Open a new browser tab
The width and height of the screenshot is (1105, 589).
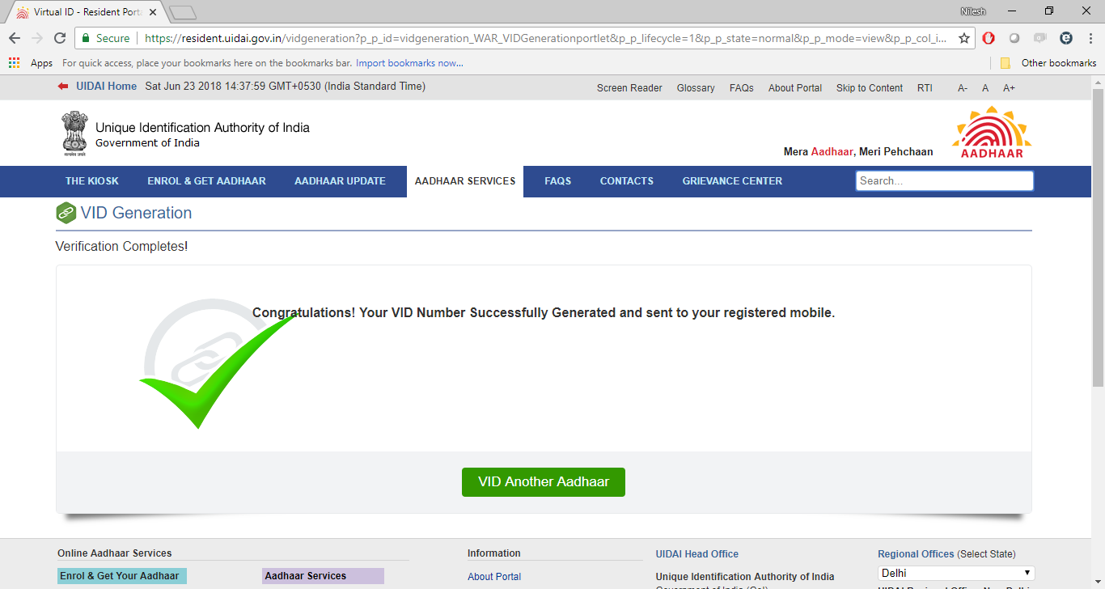pos(184,12)
